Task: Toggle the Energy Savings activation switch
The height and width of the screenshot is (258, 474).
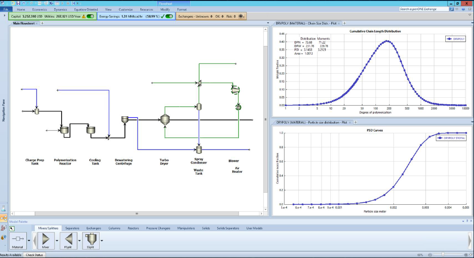Action: pyautogui.click(x=169, y=16)
